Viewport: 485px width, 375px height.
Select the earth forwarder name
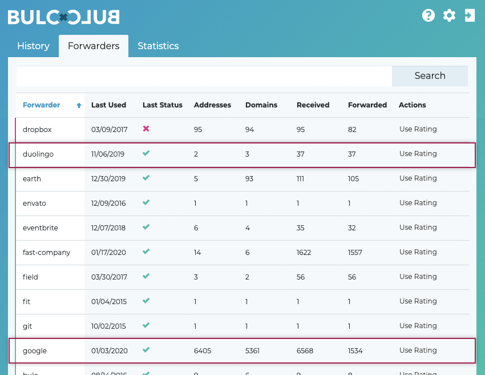tap(32, 179)
